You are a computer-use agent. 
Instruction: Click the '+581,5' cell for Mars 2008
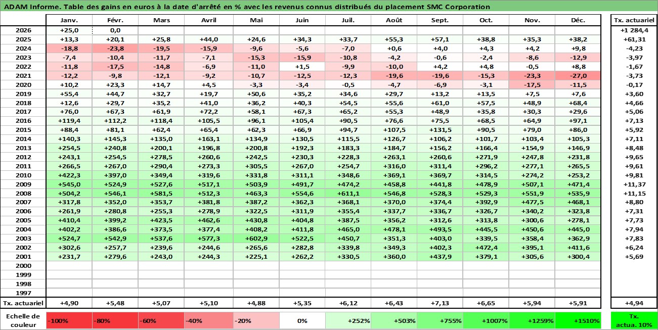pyautogui.click(x=161, y=194)
